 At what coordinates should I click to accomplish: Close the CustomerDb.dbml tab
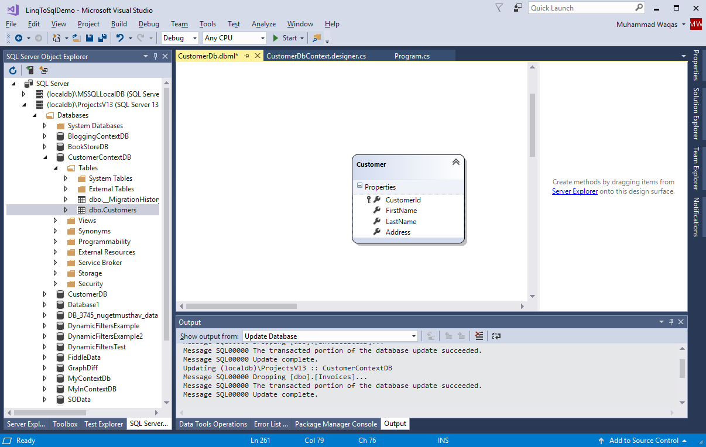[258, 56]
